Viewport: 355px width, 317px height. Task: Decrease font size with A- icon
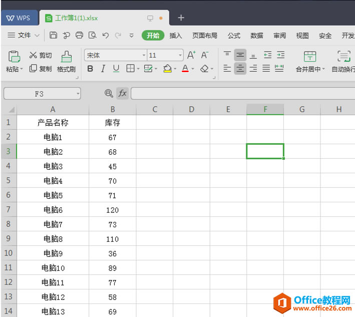pyautogui.click(x=205, y=55)
